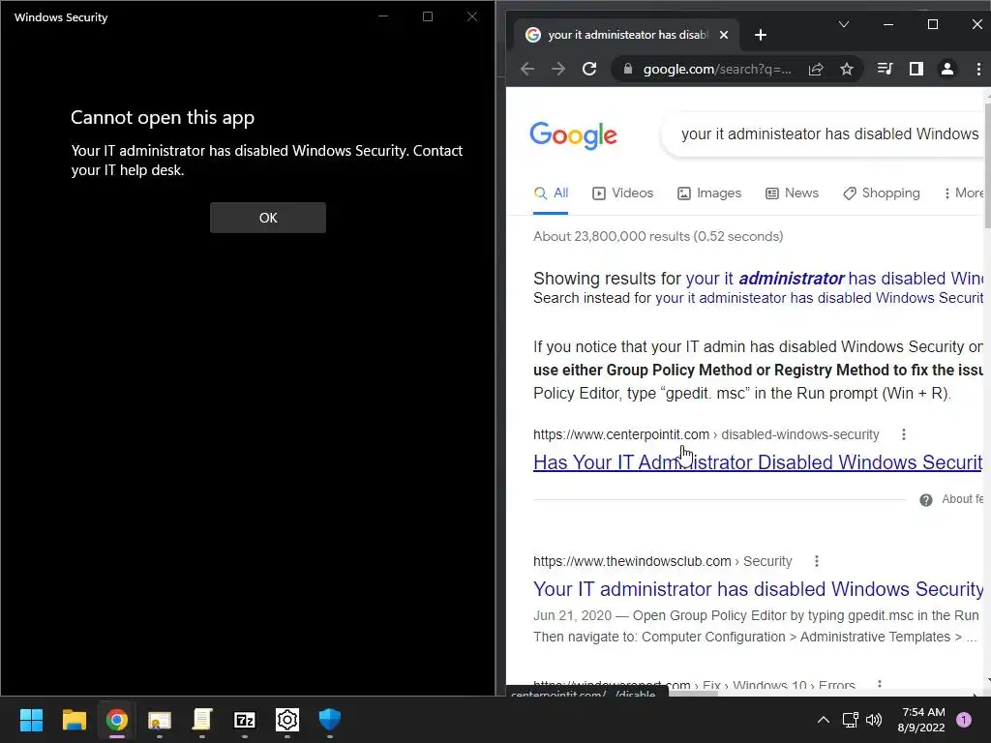Open Windows Security shield in taskbar
Viewport: 991px width, 743px height.
330,720
